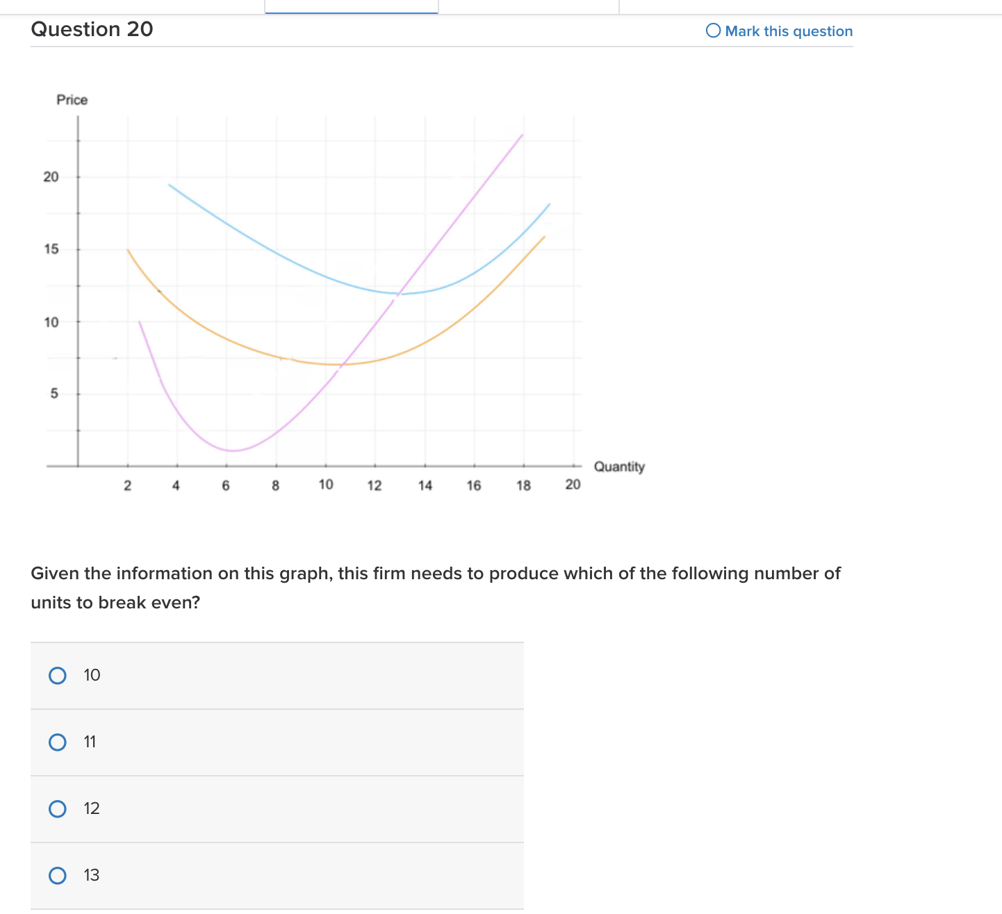Click the number 10 on the quantity axis

click(x=325, y=484)
